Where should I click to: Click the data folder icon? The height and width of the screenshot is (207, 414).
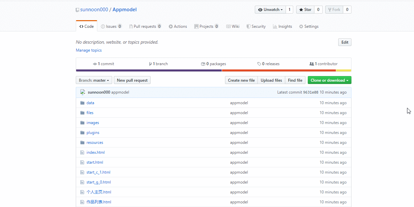[x=82, y=103]
